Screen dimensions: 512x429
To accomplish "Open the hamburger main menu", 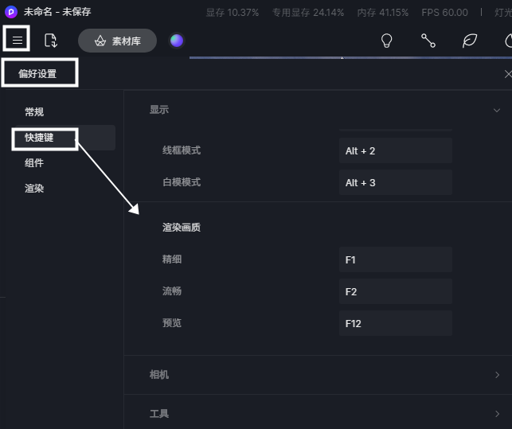I will tap(18, 41).
